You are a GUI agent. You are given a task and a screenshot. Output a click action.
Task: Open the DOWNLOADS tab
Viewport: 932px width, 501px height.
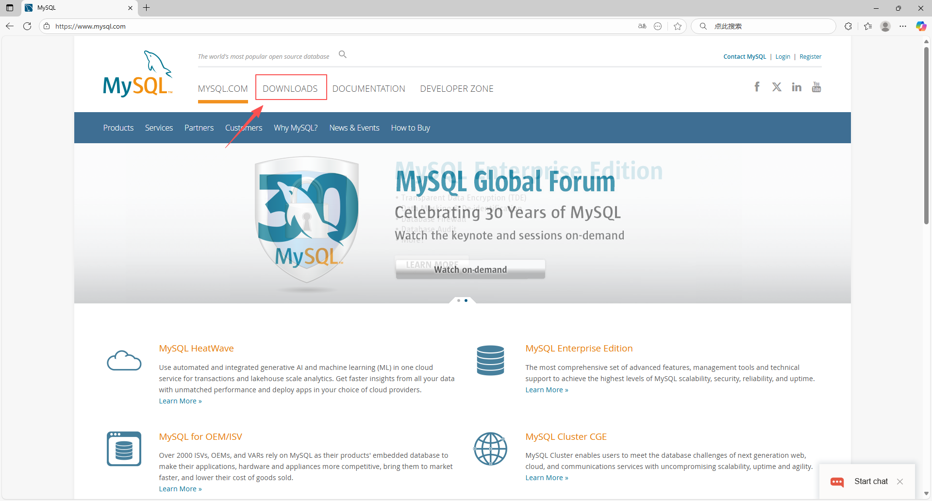point(290,89)
